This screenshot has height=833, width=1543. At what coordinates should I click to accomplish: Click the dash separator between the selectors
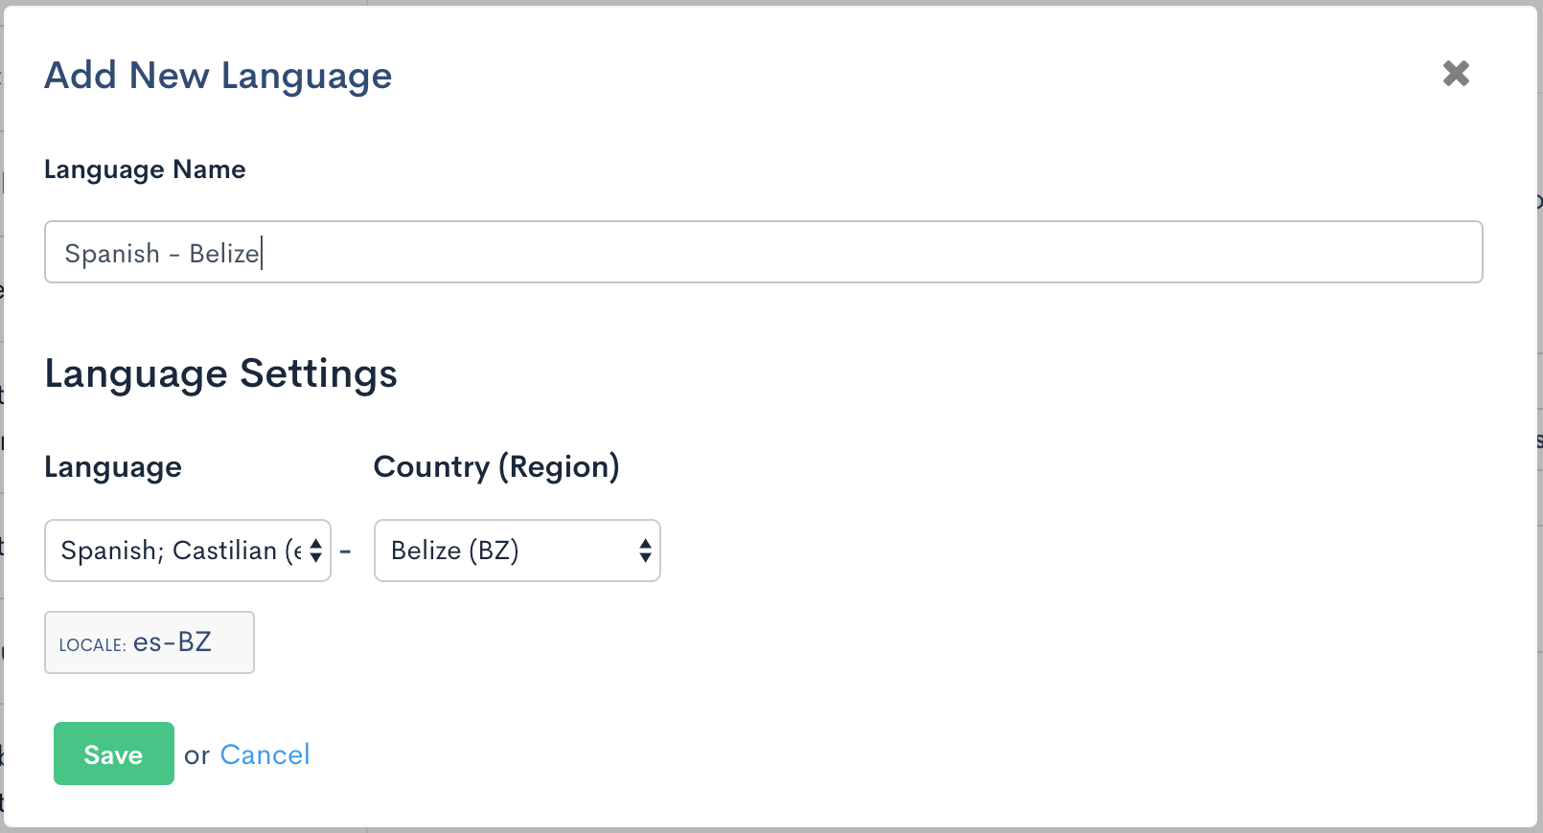[346, 551]
